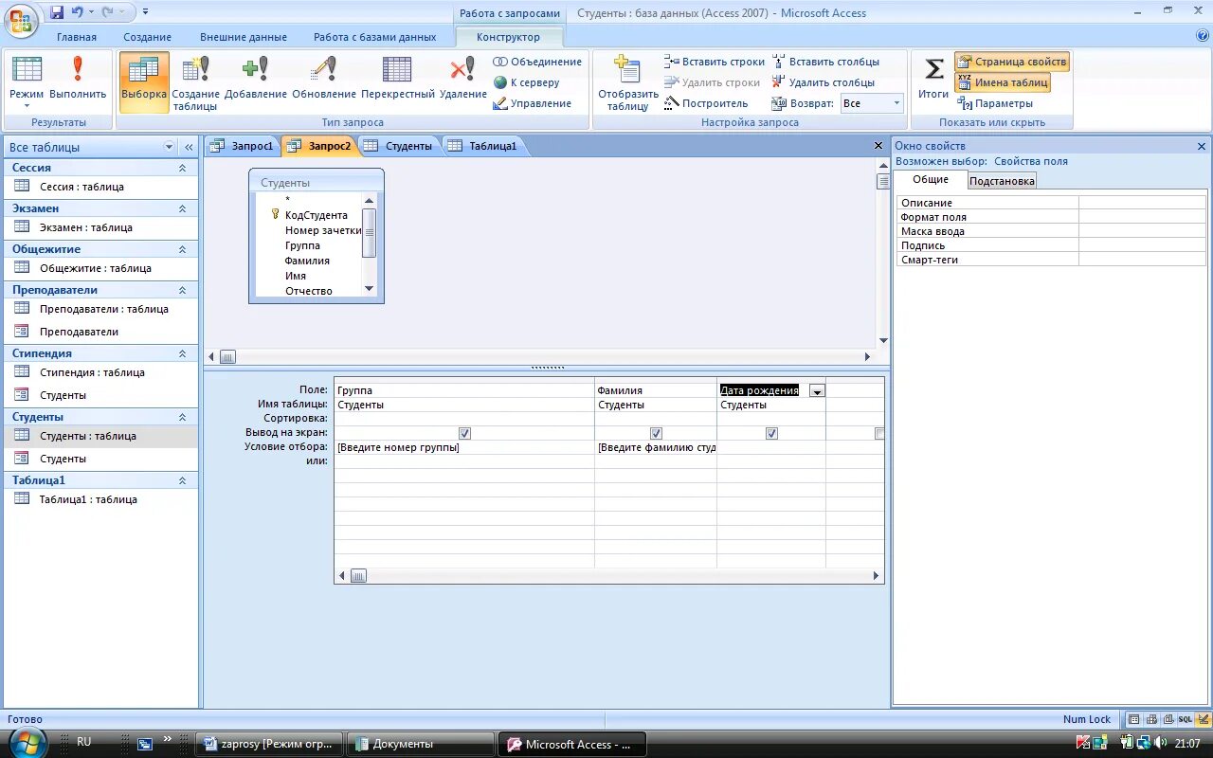Run the query with Выполнить

pos(78,78)
